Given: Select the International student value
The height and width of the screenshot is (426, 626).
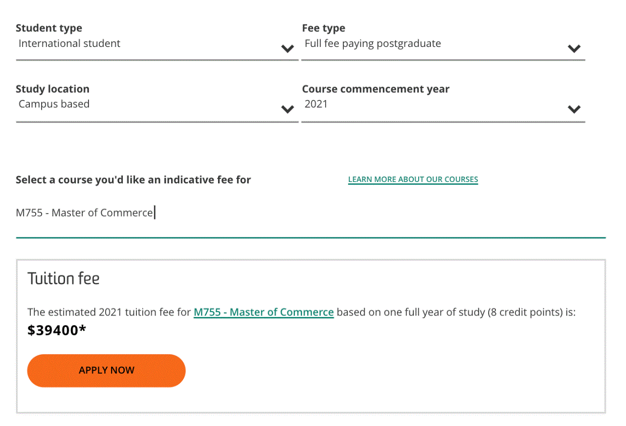Looking at the screenshot, I should point(69,43).
